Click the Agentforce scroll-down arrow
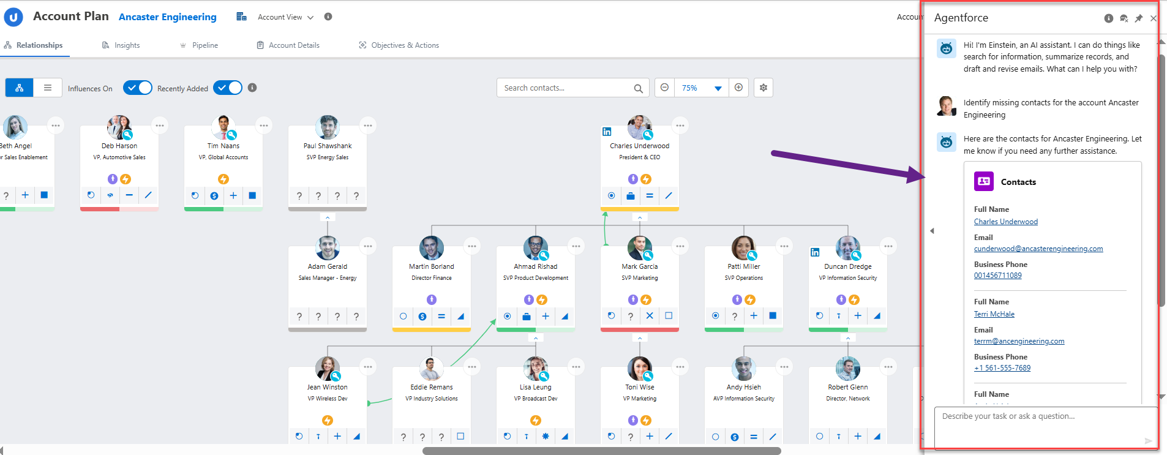This screenshot has height=455, width=1167. click(1161, 397)
